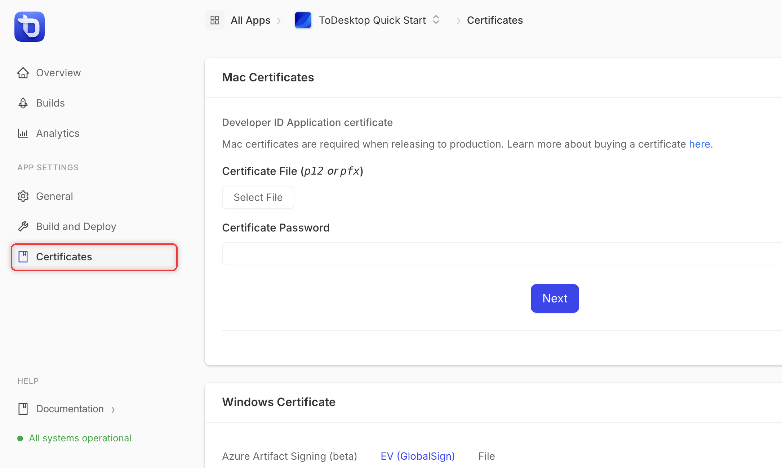Viewport: 782px width, 468px height.
Task: Switch to Azure Artifact Signing (beta) tab
Action: [x=289, y=456]
